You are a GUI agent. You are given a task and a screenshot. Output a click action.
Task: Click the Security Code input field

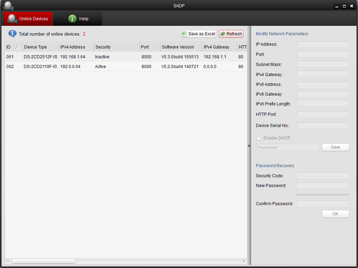coord(322,176)
